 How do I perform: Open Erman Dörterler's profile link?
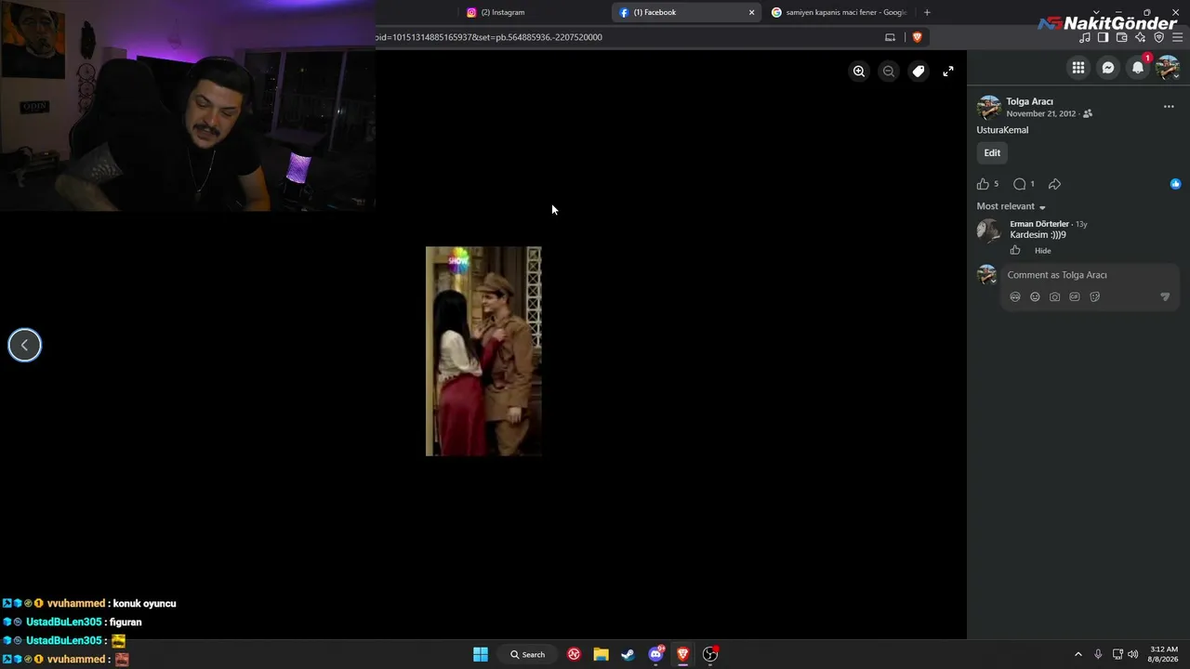(x=1039, y=224)
